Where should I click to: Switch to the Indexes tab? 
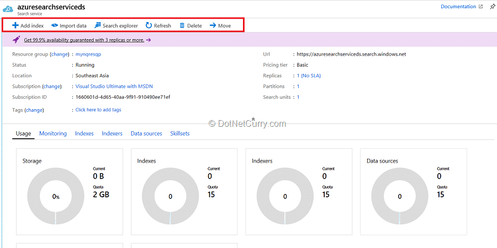(84, 133)
